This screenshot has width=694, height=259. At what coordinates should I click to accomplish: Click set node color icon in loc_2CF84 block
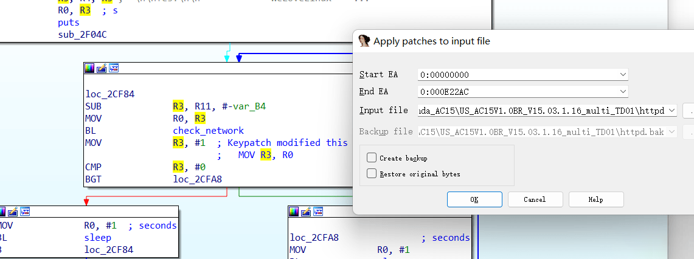coord(90,68)
